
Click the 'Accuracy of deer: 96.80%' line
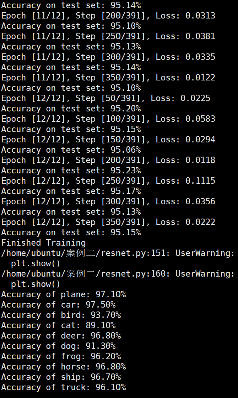click(x=61, y=336)
